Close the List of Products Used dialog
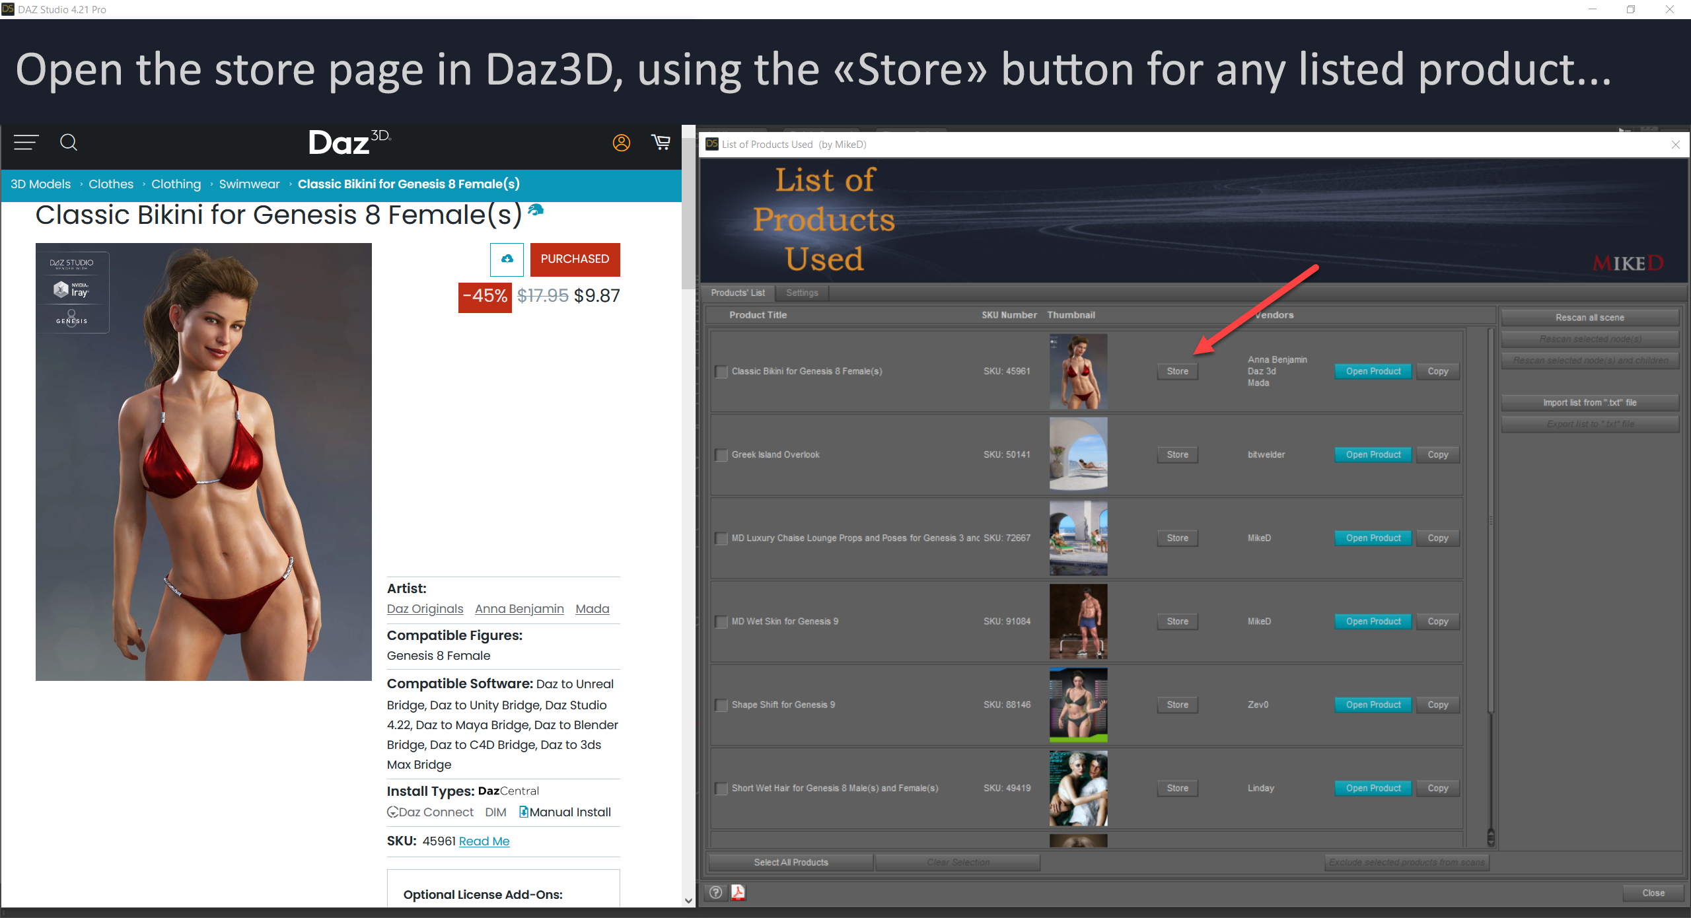1691x918 pixels. coord(1675,145)
